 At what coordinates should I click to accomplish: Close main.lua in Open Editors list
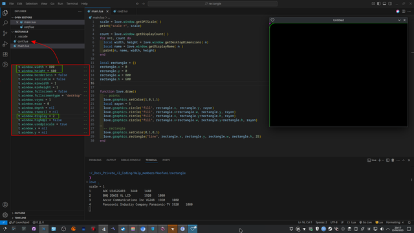pyautogui.click(x=17, y=22)
